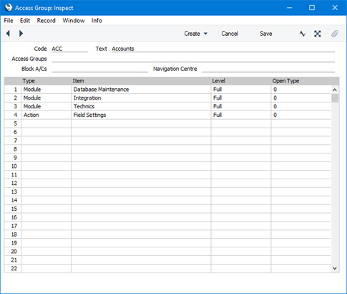Go to the previous record arrow
Viewport: 347px width, 294px height.
[x=8, y=34]
